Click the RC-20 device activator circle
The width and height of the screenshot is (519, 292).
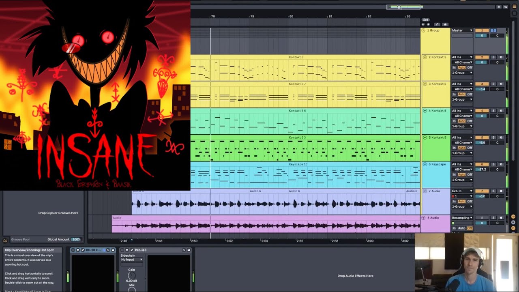click(x=73, y=250)
